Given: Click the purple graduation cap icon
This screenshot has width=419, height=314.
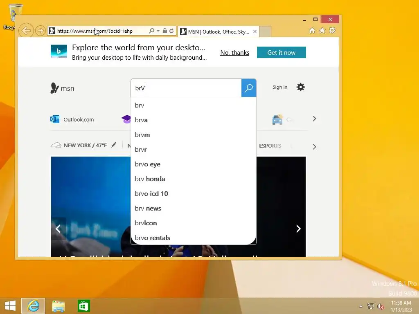Looking at the screenshot, I should [126, 119].
